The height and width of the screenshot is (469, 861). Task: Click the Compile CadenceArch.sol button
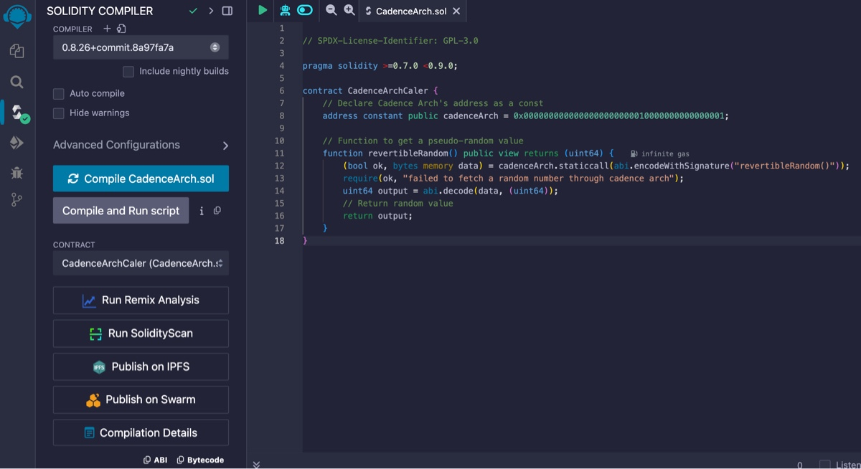141,179
